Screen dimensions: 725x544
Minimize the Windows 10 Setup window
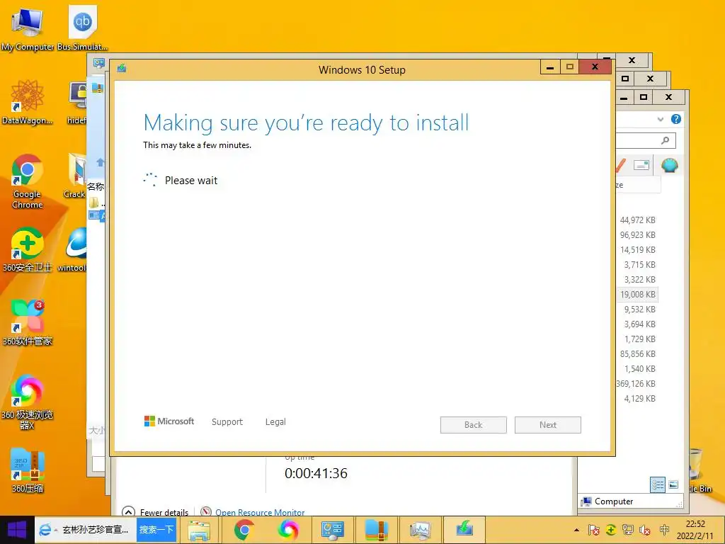click(550, 67)
